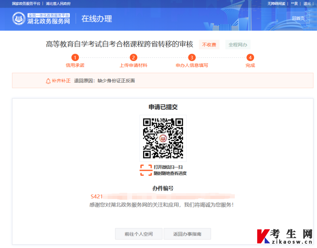Click the Hubei government service logo emblem
This screenshot has height=248, width=317.
pos(19,18)
